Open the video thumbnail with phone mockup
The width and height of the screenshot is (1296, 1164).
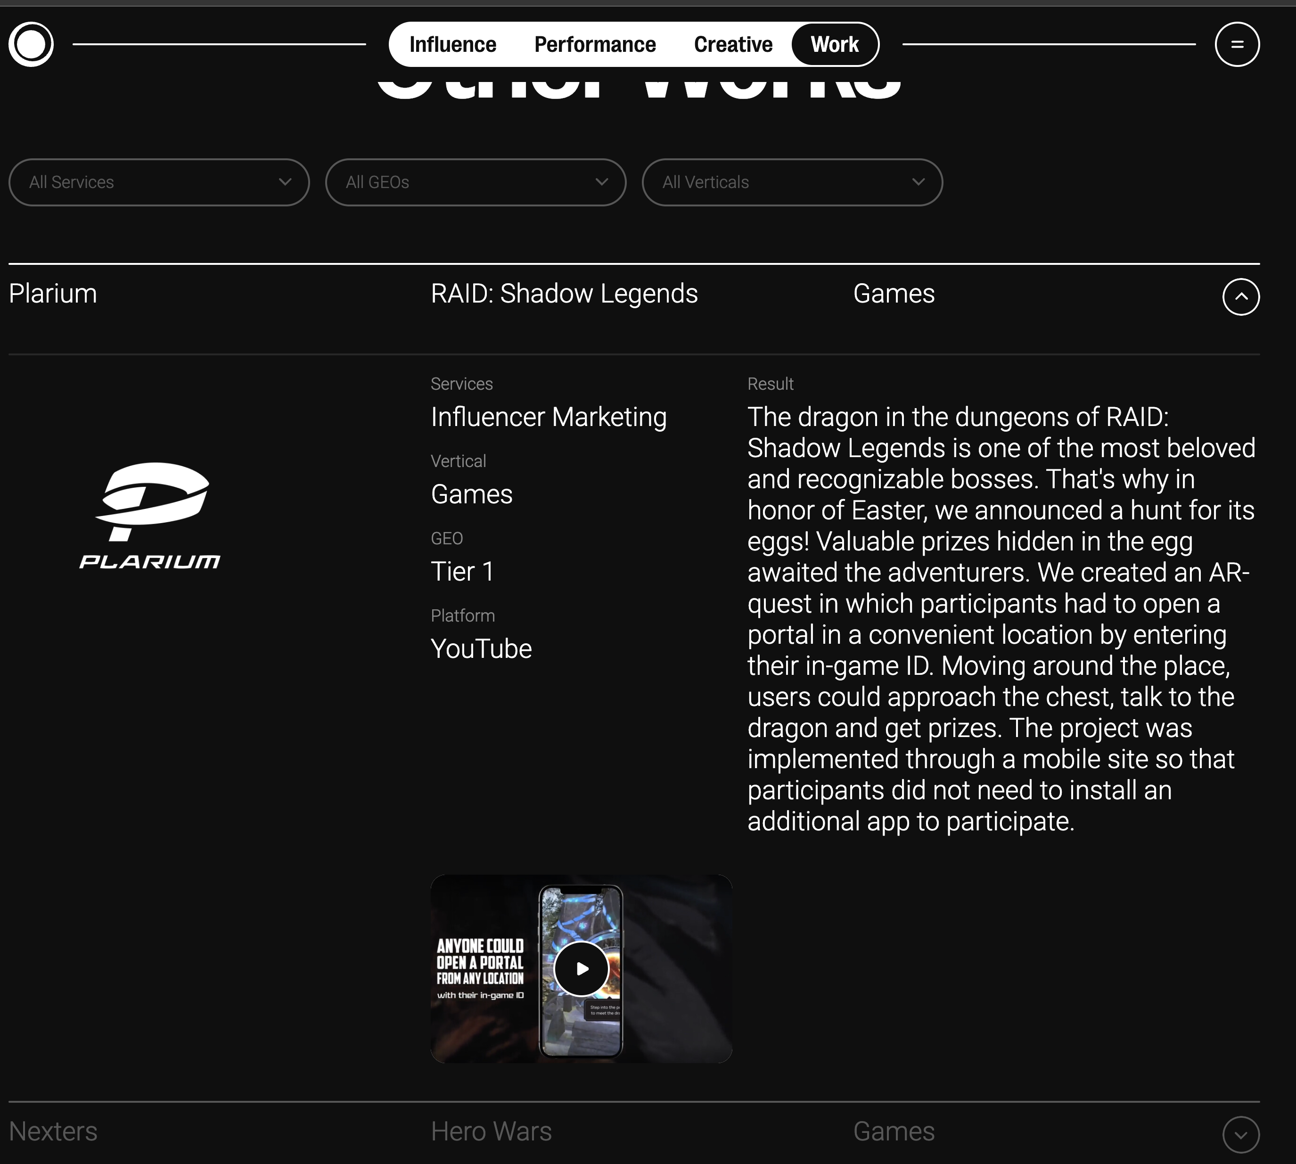click(581, 968)
